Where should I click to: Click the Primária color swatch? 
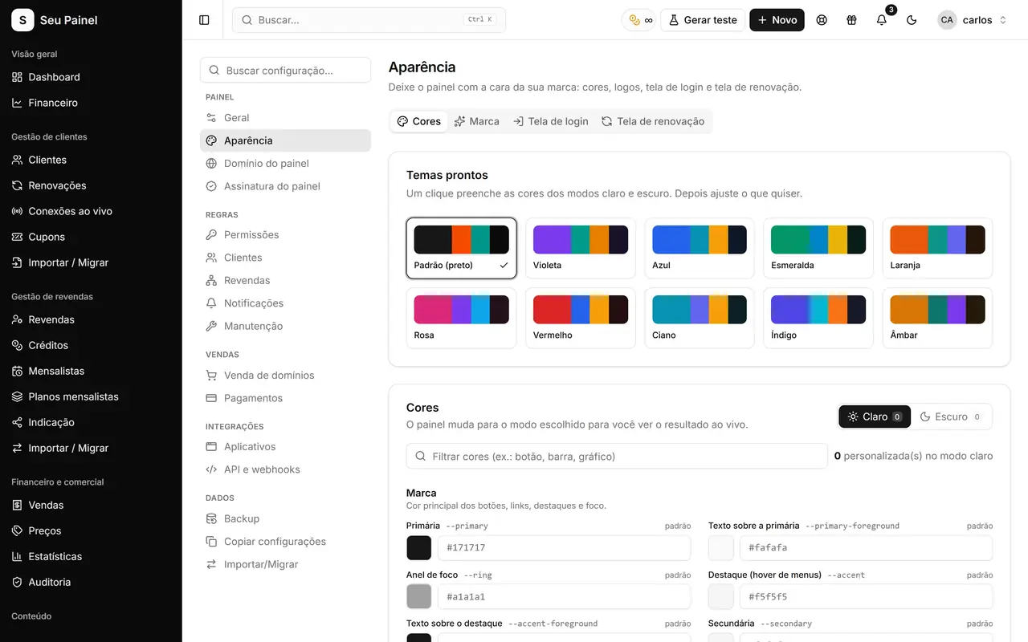point(419,547)
